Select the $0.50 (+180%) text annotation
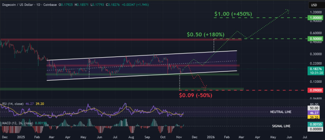The width and height of the screenshot is (325, 140). 206,35
